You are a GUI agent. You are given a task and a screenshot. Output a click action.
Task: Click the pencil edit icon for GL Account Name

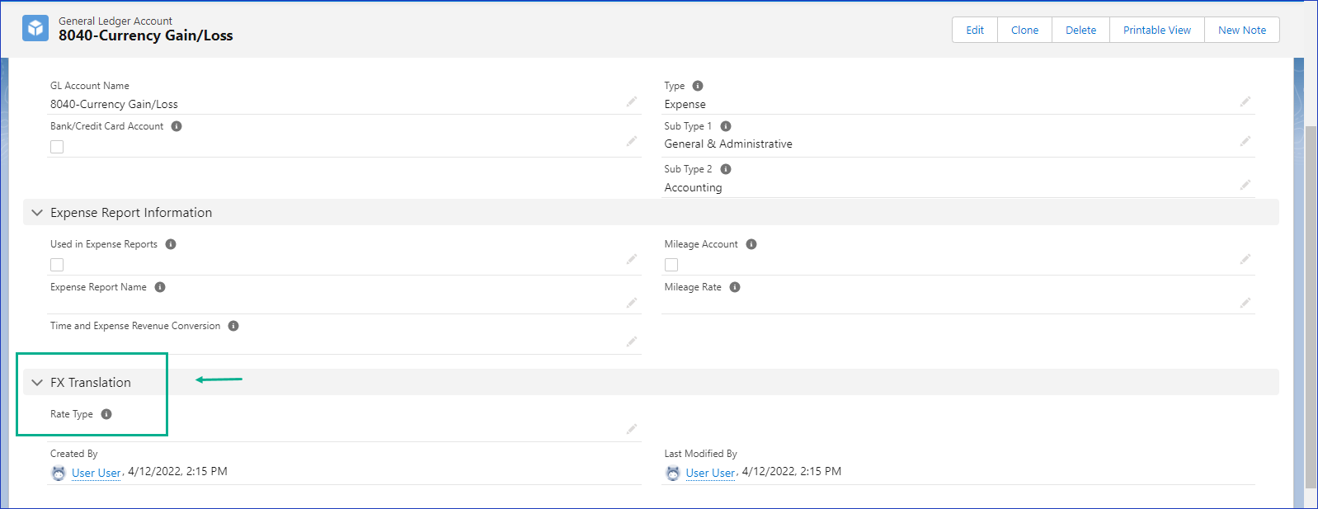631,101
